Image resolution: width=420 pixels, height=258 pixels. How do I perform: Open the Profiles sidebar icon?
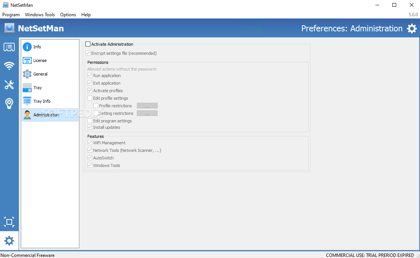pyautogui.click(x=9, y=47)
